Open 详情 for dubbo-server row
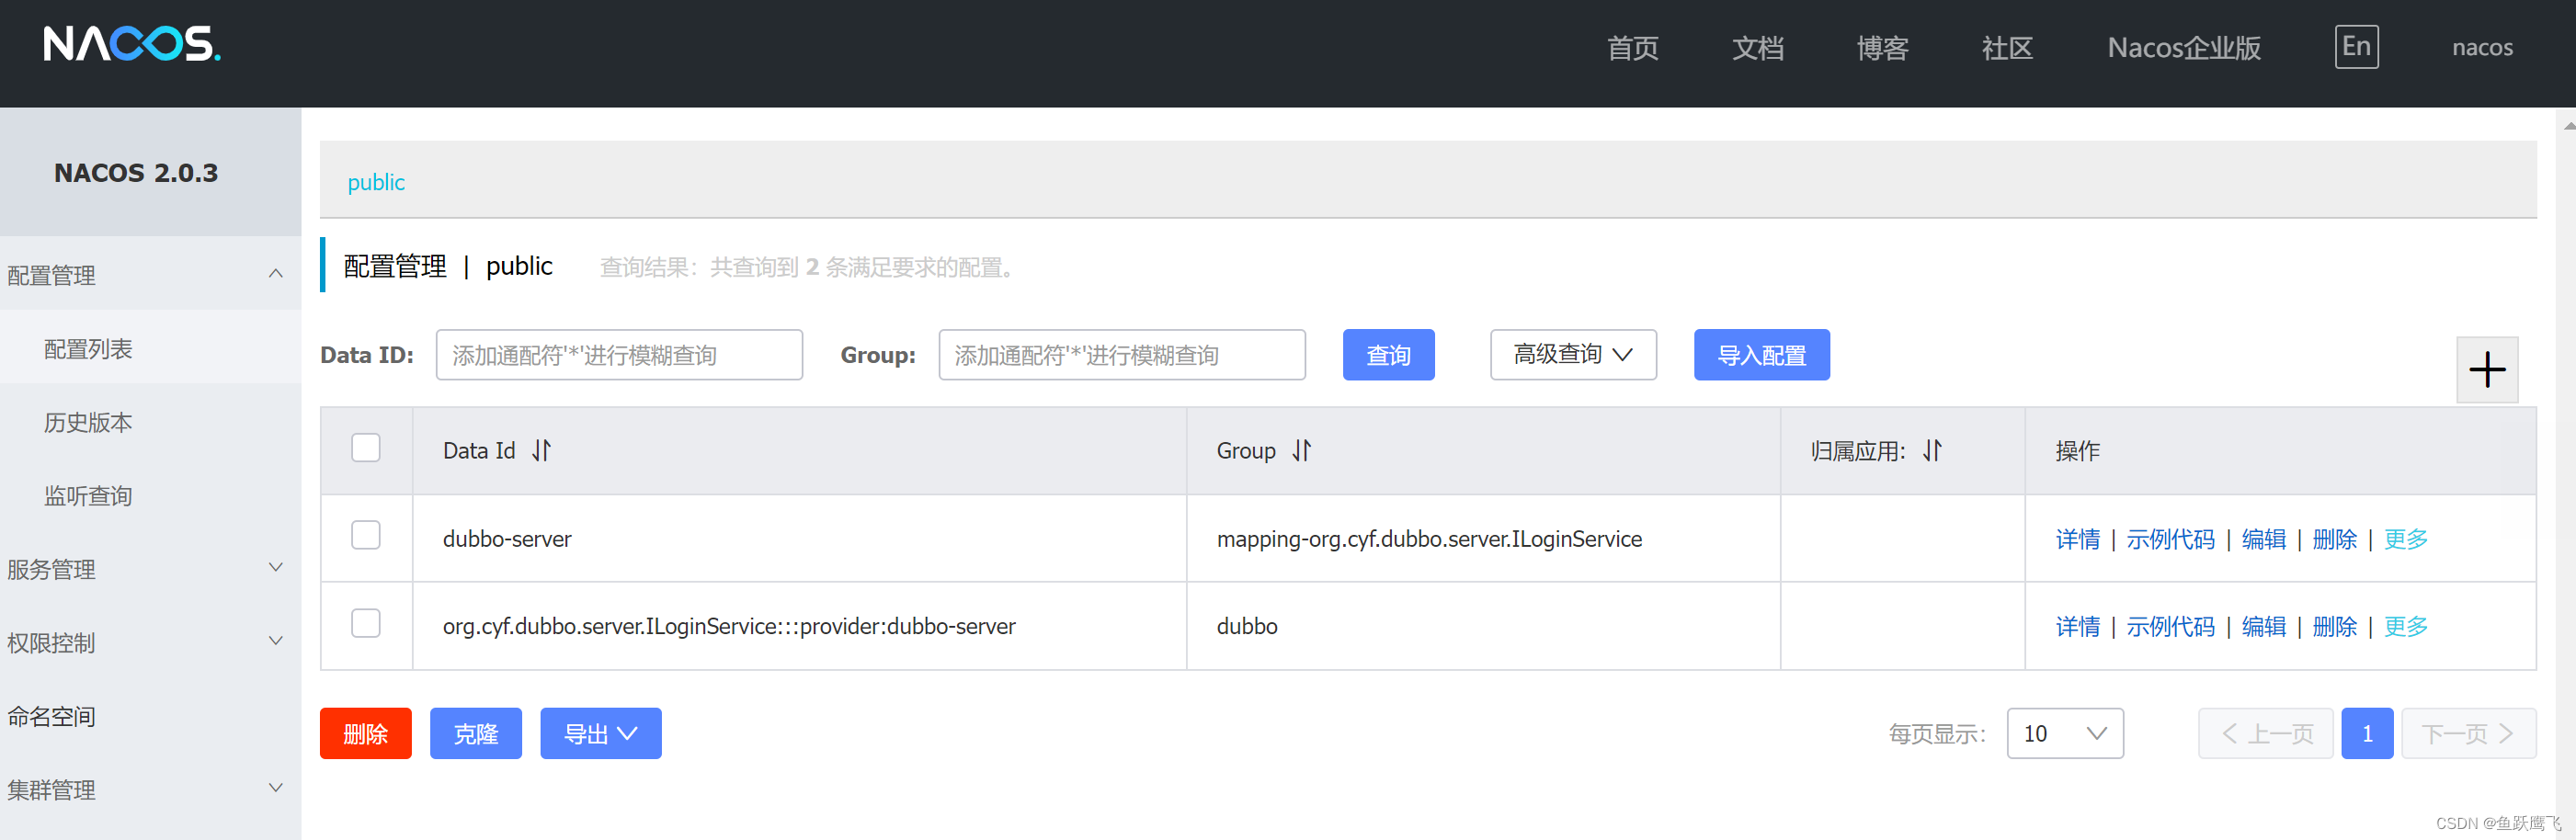This screenshot has width=2576, height=840. tap(2077, 539)
